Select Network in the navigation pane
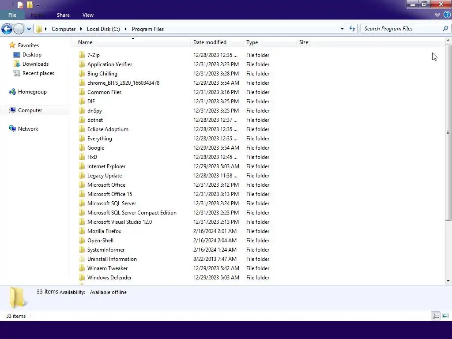 tap(28, 128)
